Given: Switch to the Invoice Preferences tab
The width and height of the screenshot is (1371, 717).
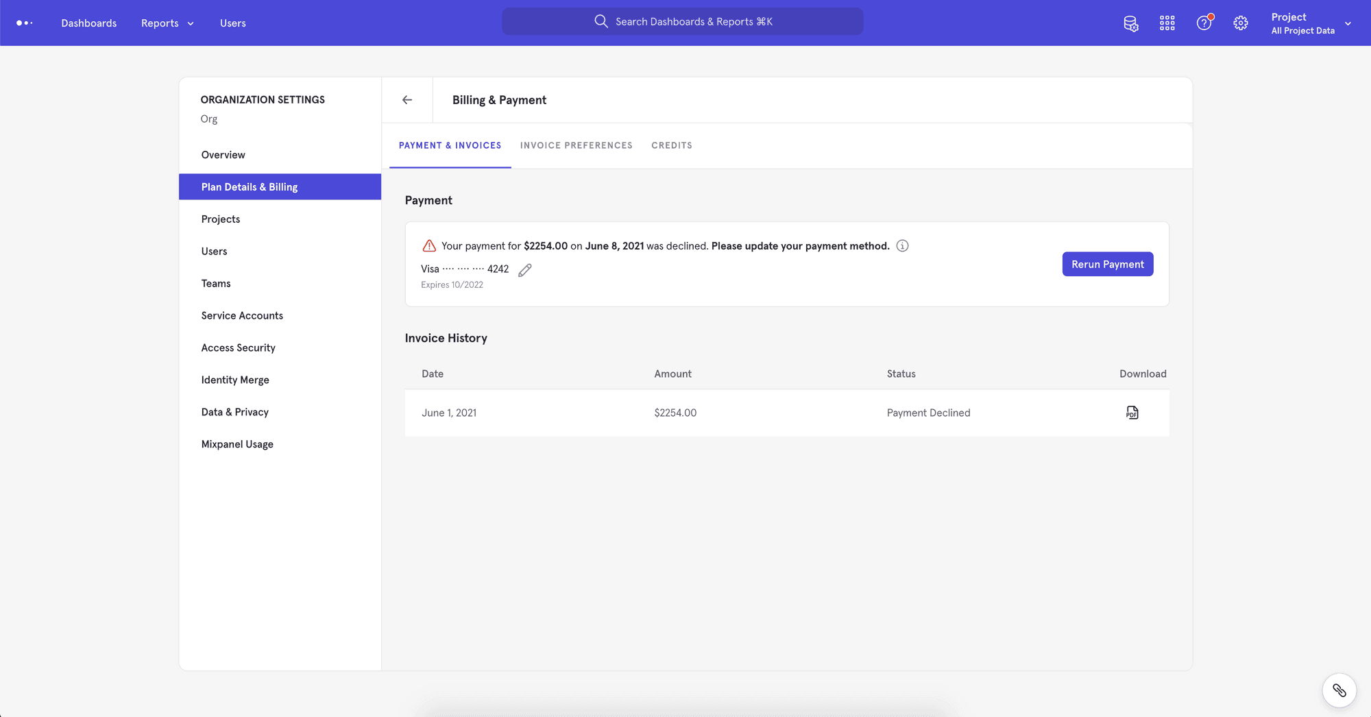Looking at the screenshot, I should [576, 145].
